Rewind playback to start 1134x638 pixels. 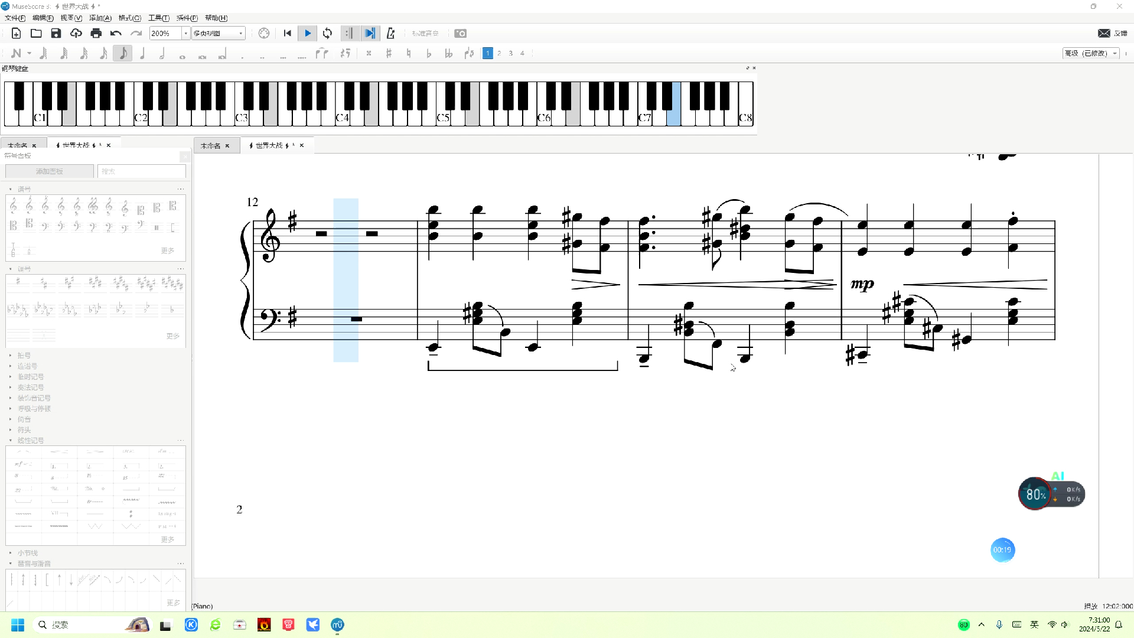click(x=288, y=34)
